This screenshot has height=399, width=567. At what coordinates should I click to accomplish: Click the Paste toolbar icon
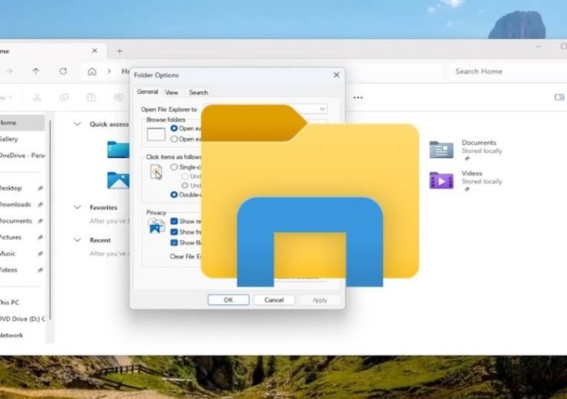tap(91, 97)
